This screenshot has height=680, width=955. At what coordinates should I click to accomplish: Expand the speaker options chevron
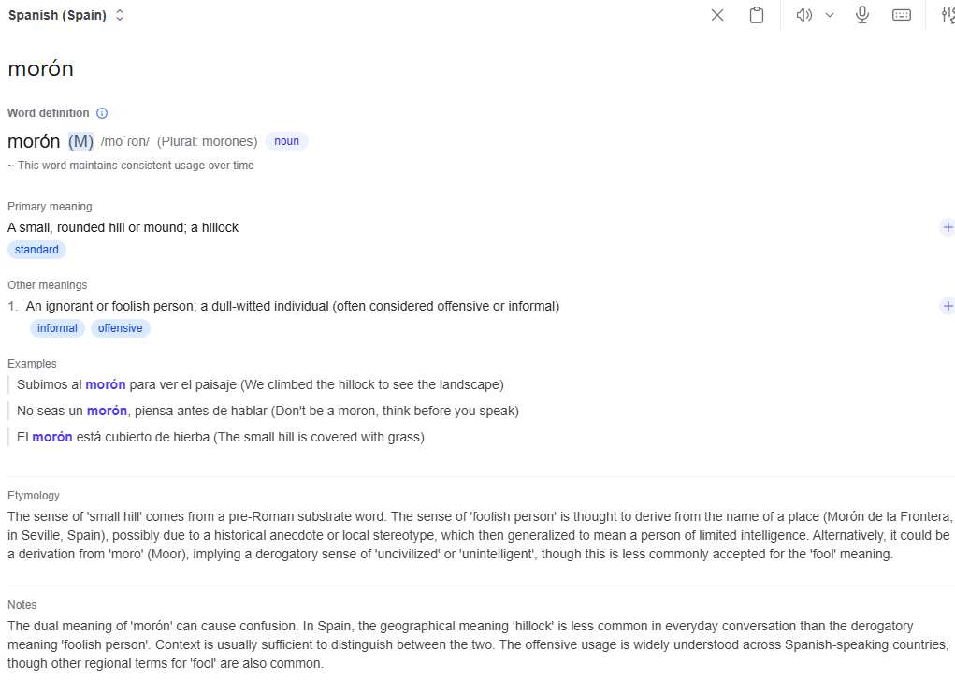point(830,15)
